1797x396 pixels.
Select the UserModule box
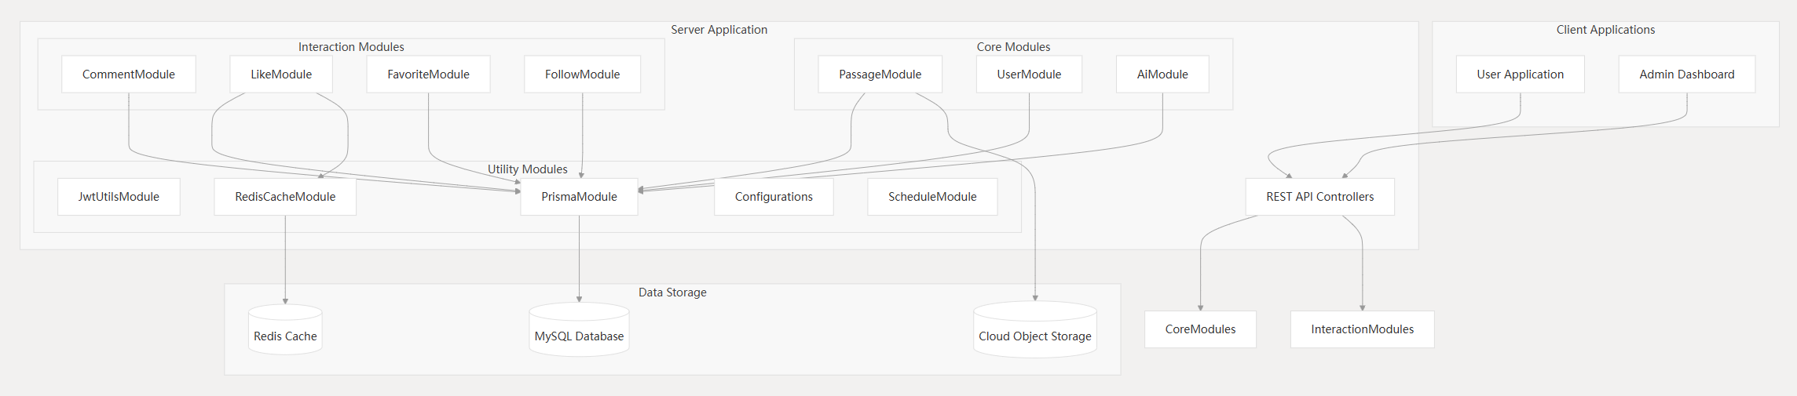pyautogui.click(x=1029, y=74)
